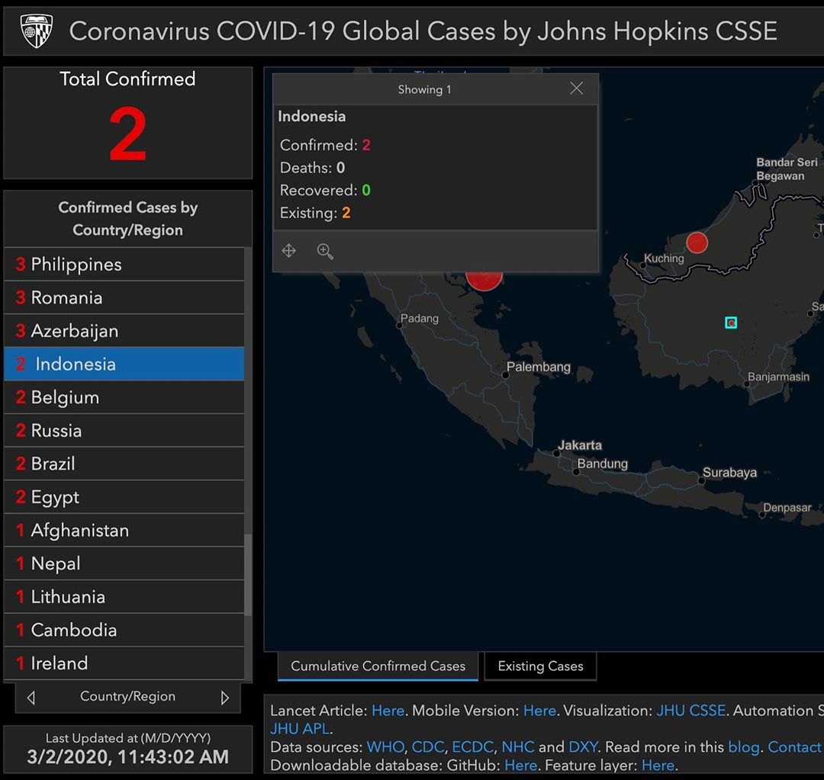This screenshot has width=824, height=780.
Task: Close the Indonesia info popup
Action: (576, 88)
